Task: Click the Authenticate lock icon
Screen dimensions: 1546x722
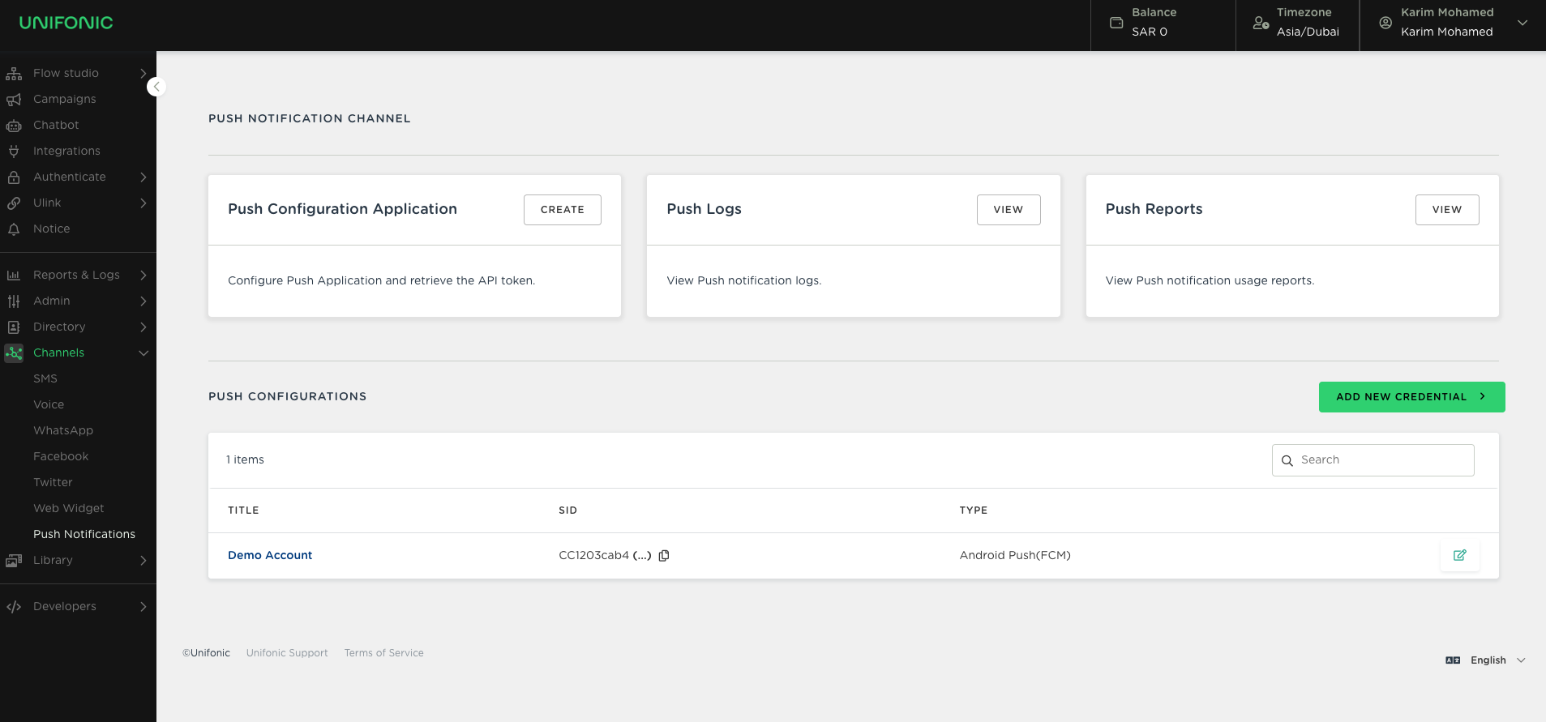Action: [x=14, y=177]
